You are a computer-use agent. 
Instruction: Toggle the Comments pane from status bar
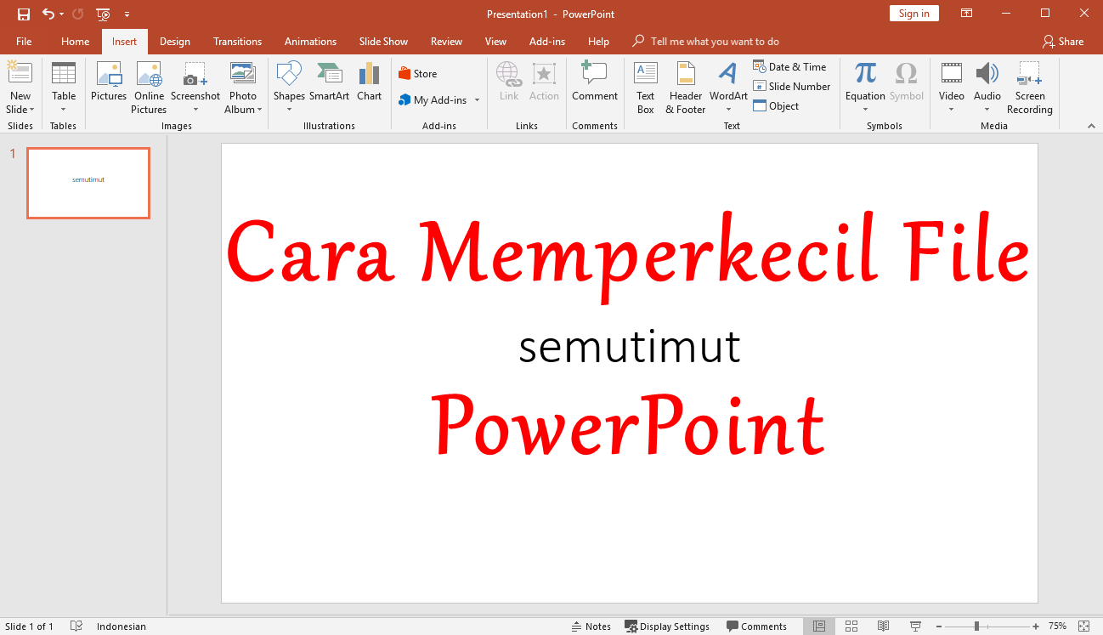click(757, 626)
